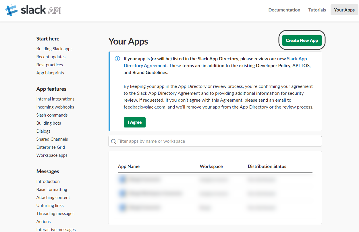Open the Slack App Directory Agreement link
Image resolution: width=359 pixels, height=232 pixels.
point(215,62)
